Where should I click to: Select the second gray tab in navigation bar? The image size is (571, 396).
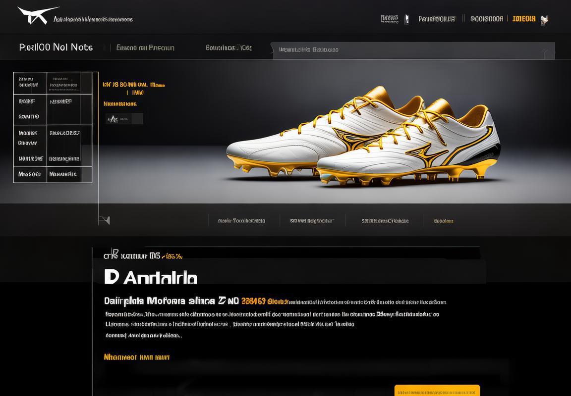click(x=145, y=48)
